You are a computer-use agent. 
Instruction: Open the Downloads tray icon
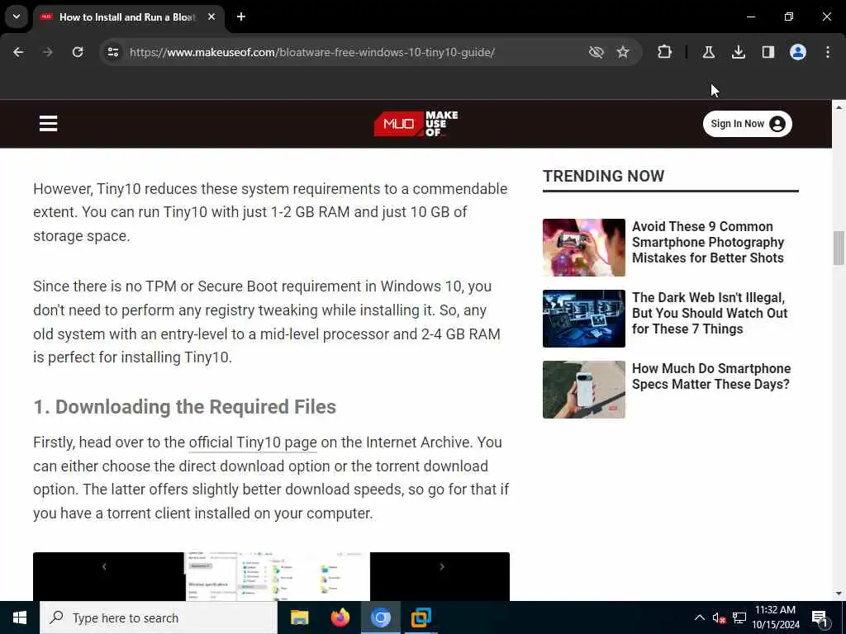pyautogui.click(x=738, y=52)
